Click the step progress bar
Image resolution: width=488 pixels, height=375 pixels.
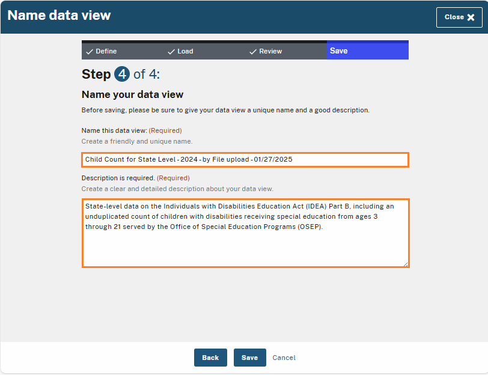tap(245, 50)
